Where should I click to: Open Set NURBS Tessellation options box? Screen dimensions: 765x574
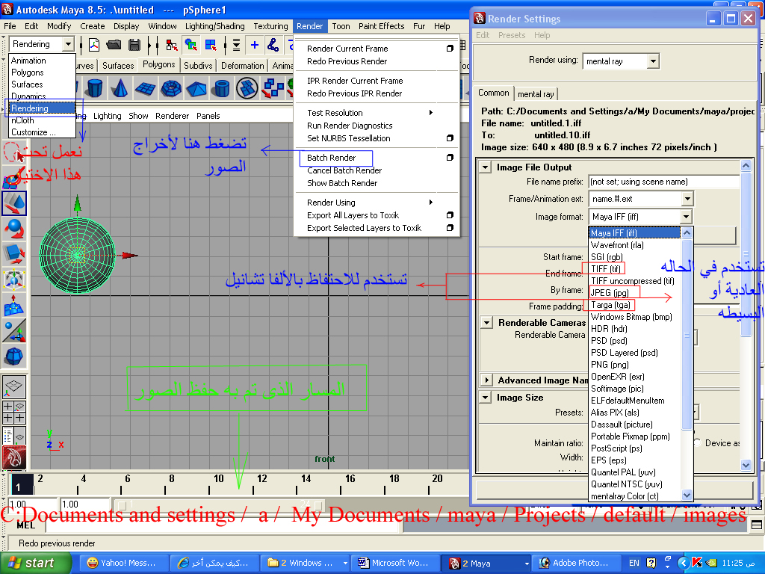[450, 138]
